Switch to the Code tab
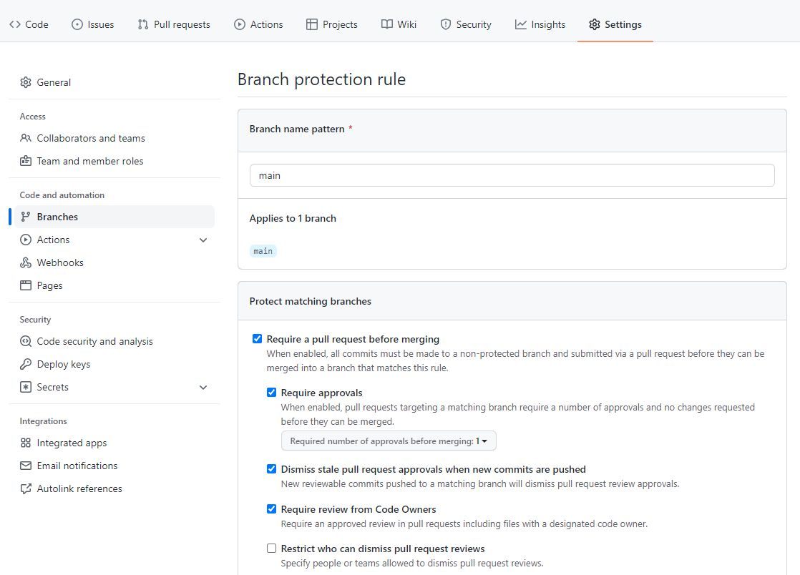The width and height of the screenshot is (800, 575). pos(29,24)
